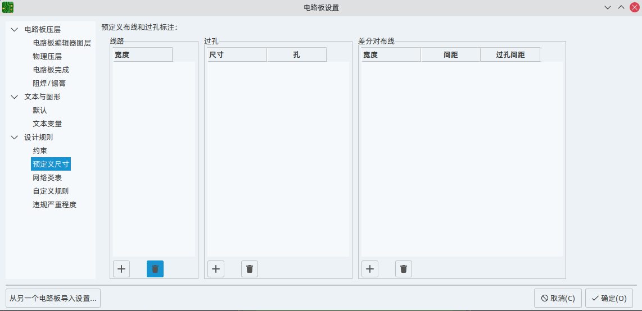The image size is (642, 311).
Task: Go to 自定义规则 page
Action: pos(51,191)
